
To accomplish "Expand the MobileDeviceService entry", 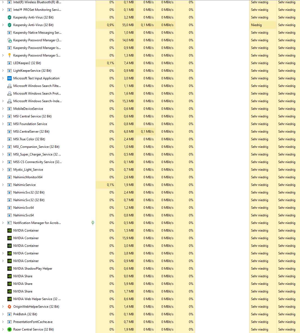I will click(3, 109).
